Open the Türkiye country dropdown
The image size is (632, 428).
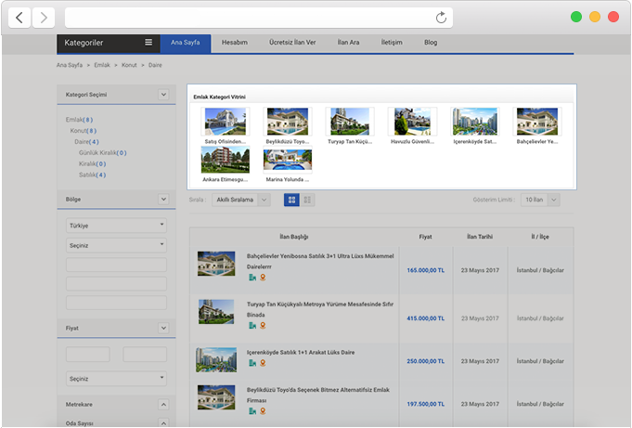(116, 226)
